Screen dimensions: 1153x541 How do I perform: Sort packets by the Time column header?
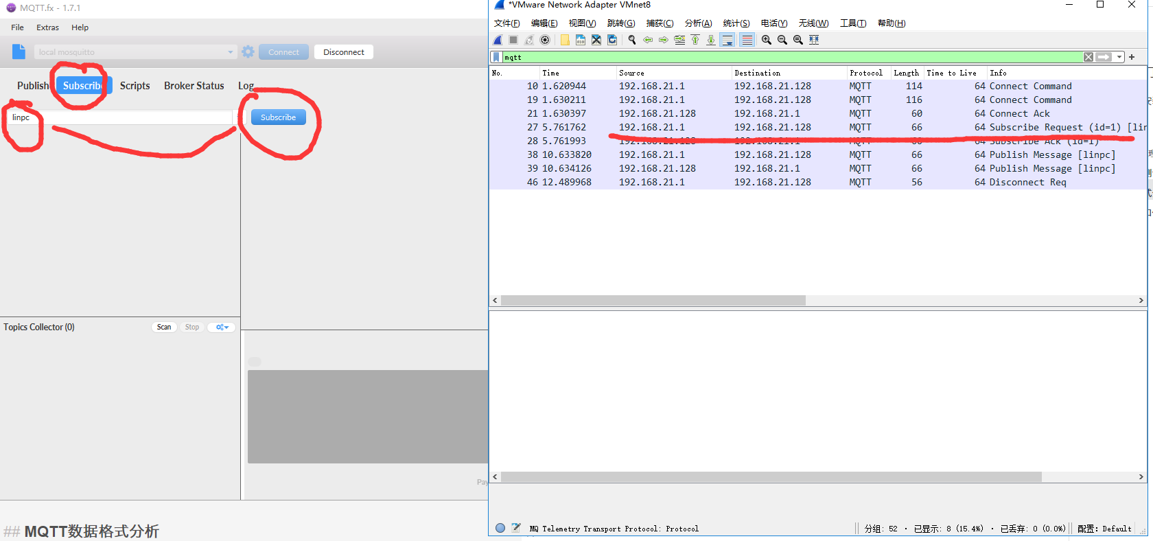click(577, 73)
